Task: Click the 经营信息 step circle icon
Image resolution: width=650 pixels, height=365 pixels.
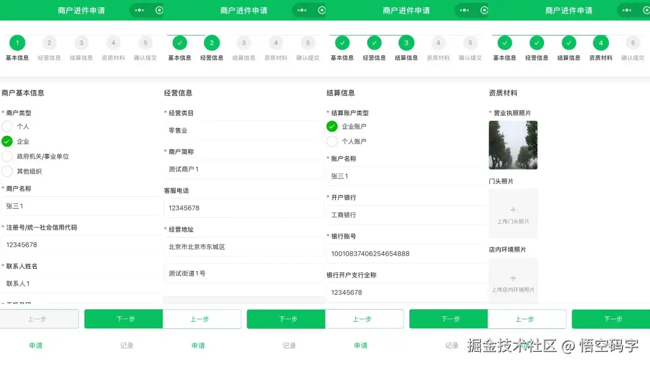Action: [212, 43]
